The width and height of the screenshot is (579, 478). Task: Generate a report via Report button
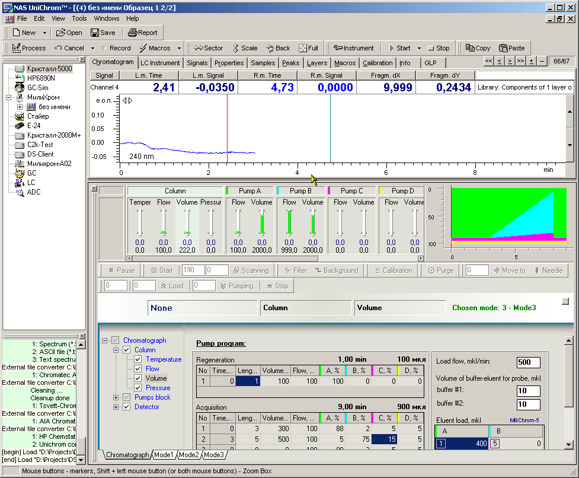coord(143,33)
